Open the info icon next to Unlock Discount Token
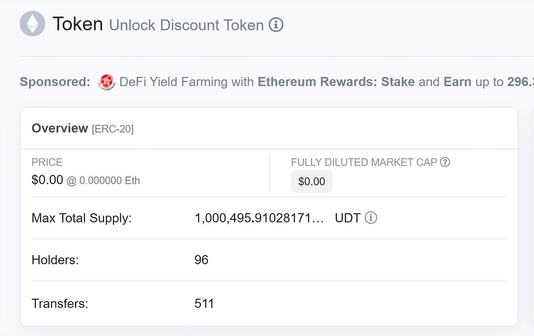Screen dimensions: 534x336 tap(276, 25)
